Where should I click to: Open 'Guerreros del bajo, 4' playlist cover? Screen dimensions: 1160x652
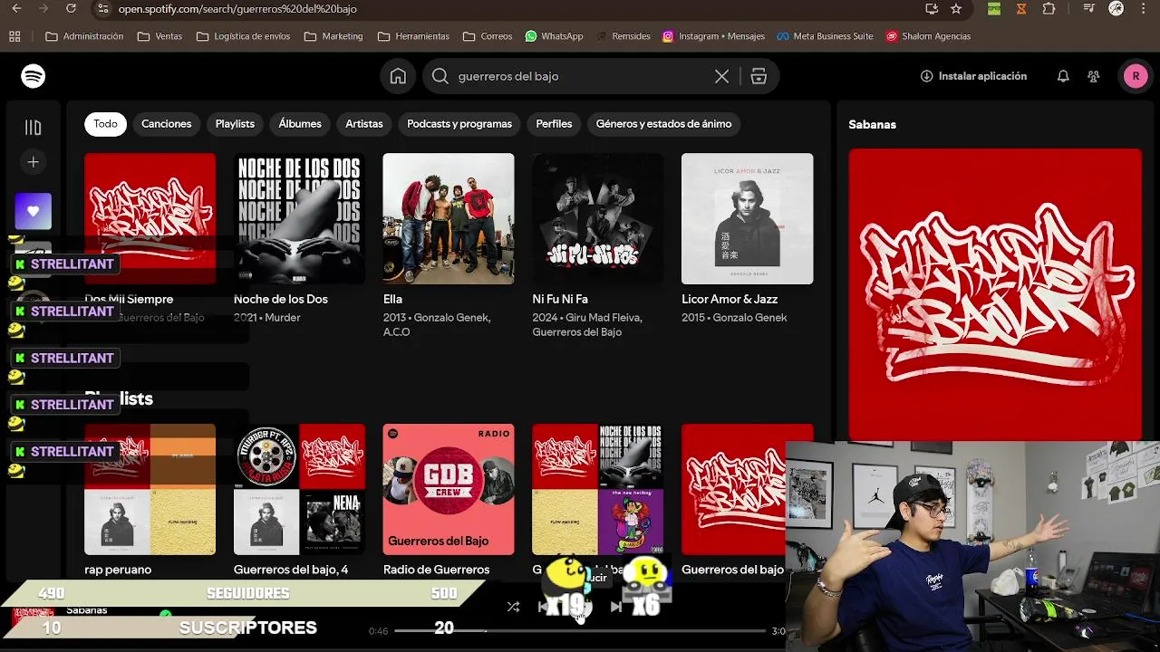(299, 489)
